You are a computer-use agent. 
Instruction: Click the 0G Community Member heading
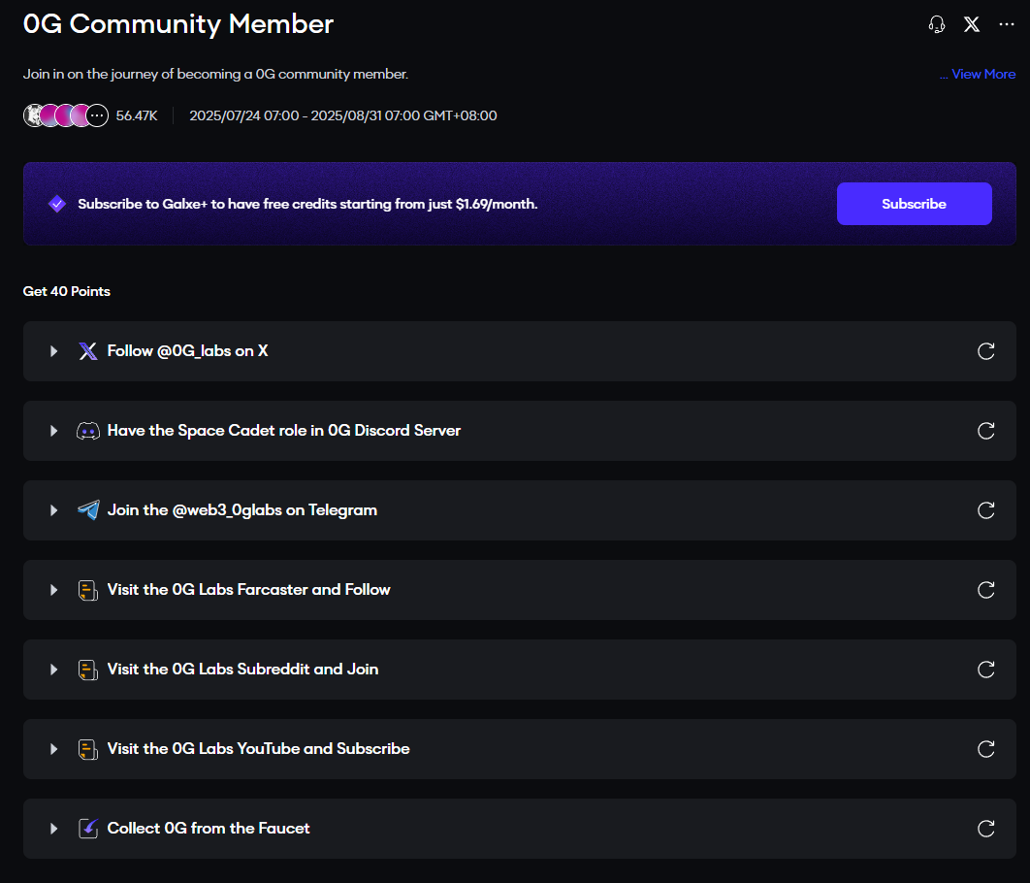click(178, 24)
